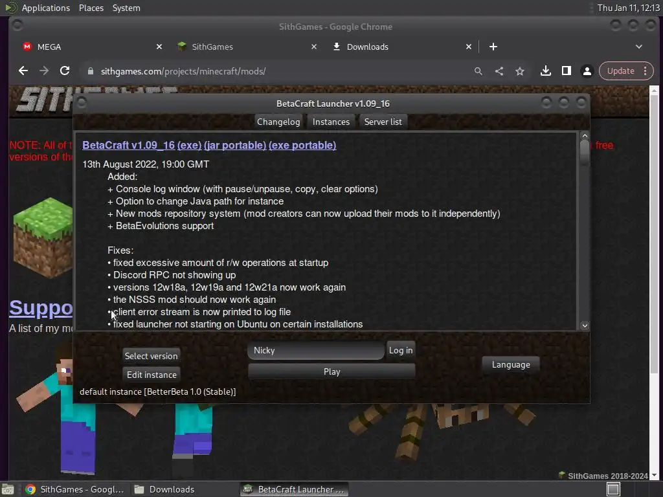
Task: Open the (exe portable) link
Action: click(x=302, y=146)
